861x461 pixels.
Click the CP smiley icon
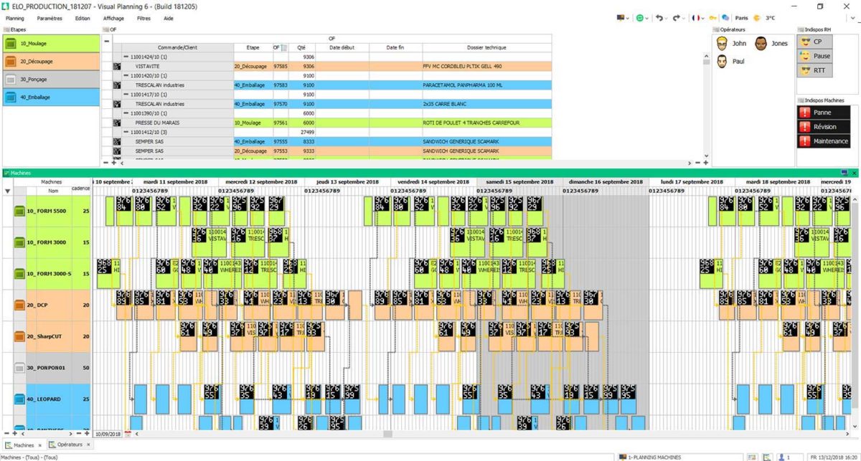tap(804, 42)
